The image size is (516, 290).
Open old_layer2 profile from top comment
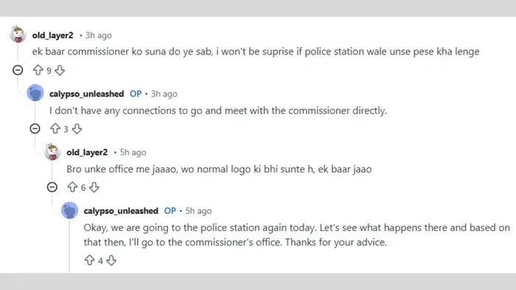pyautogui.click(x=52, y=35)
